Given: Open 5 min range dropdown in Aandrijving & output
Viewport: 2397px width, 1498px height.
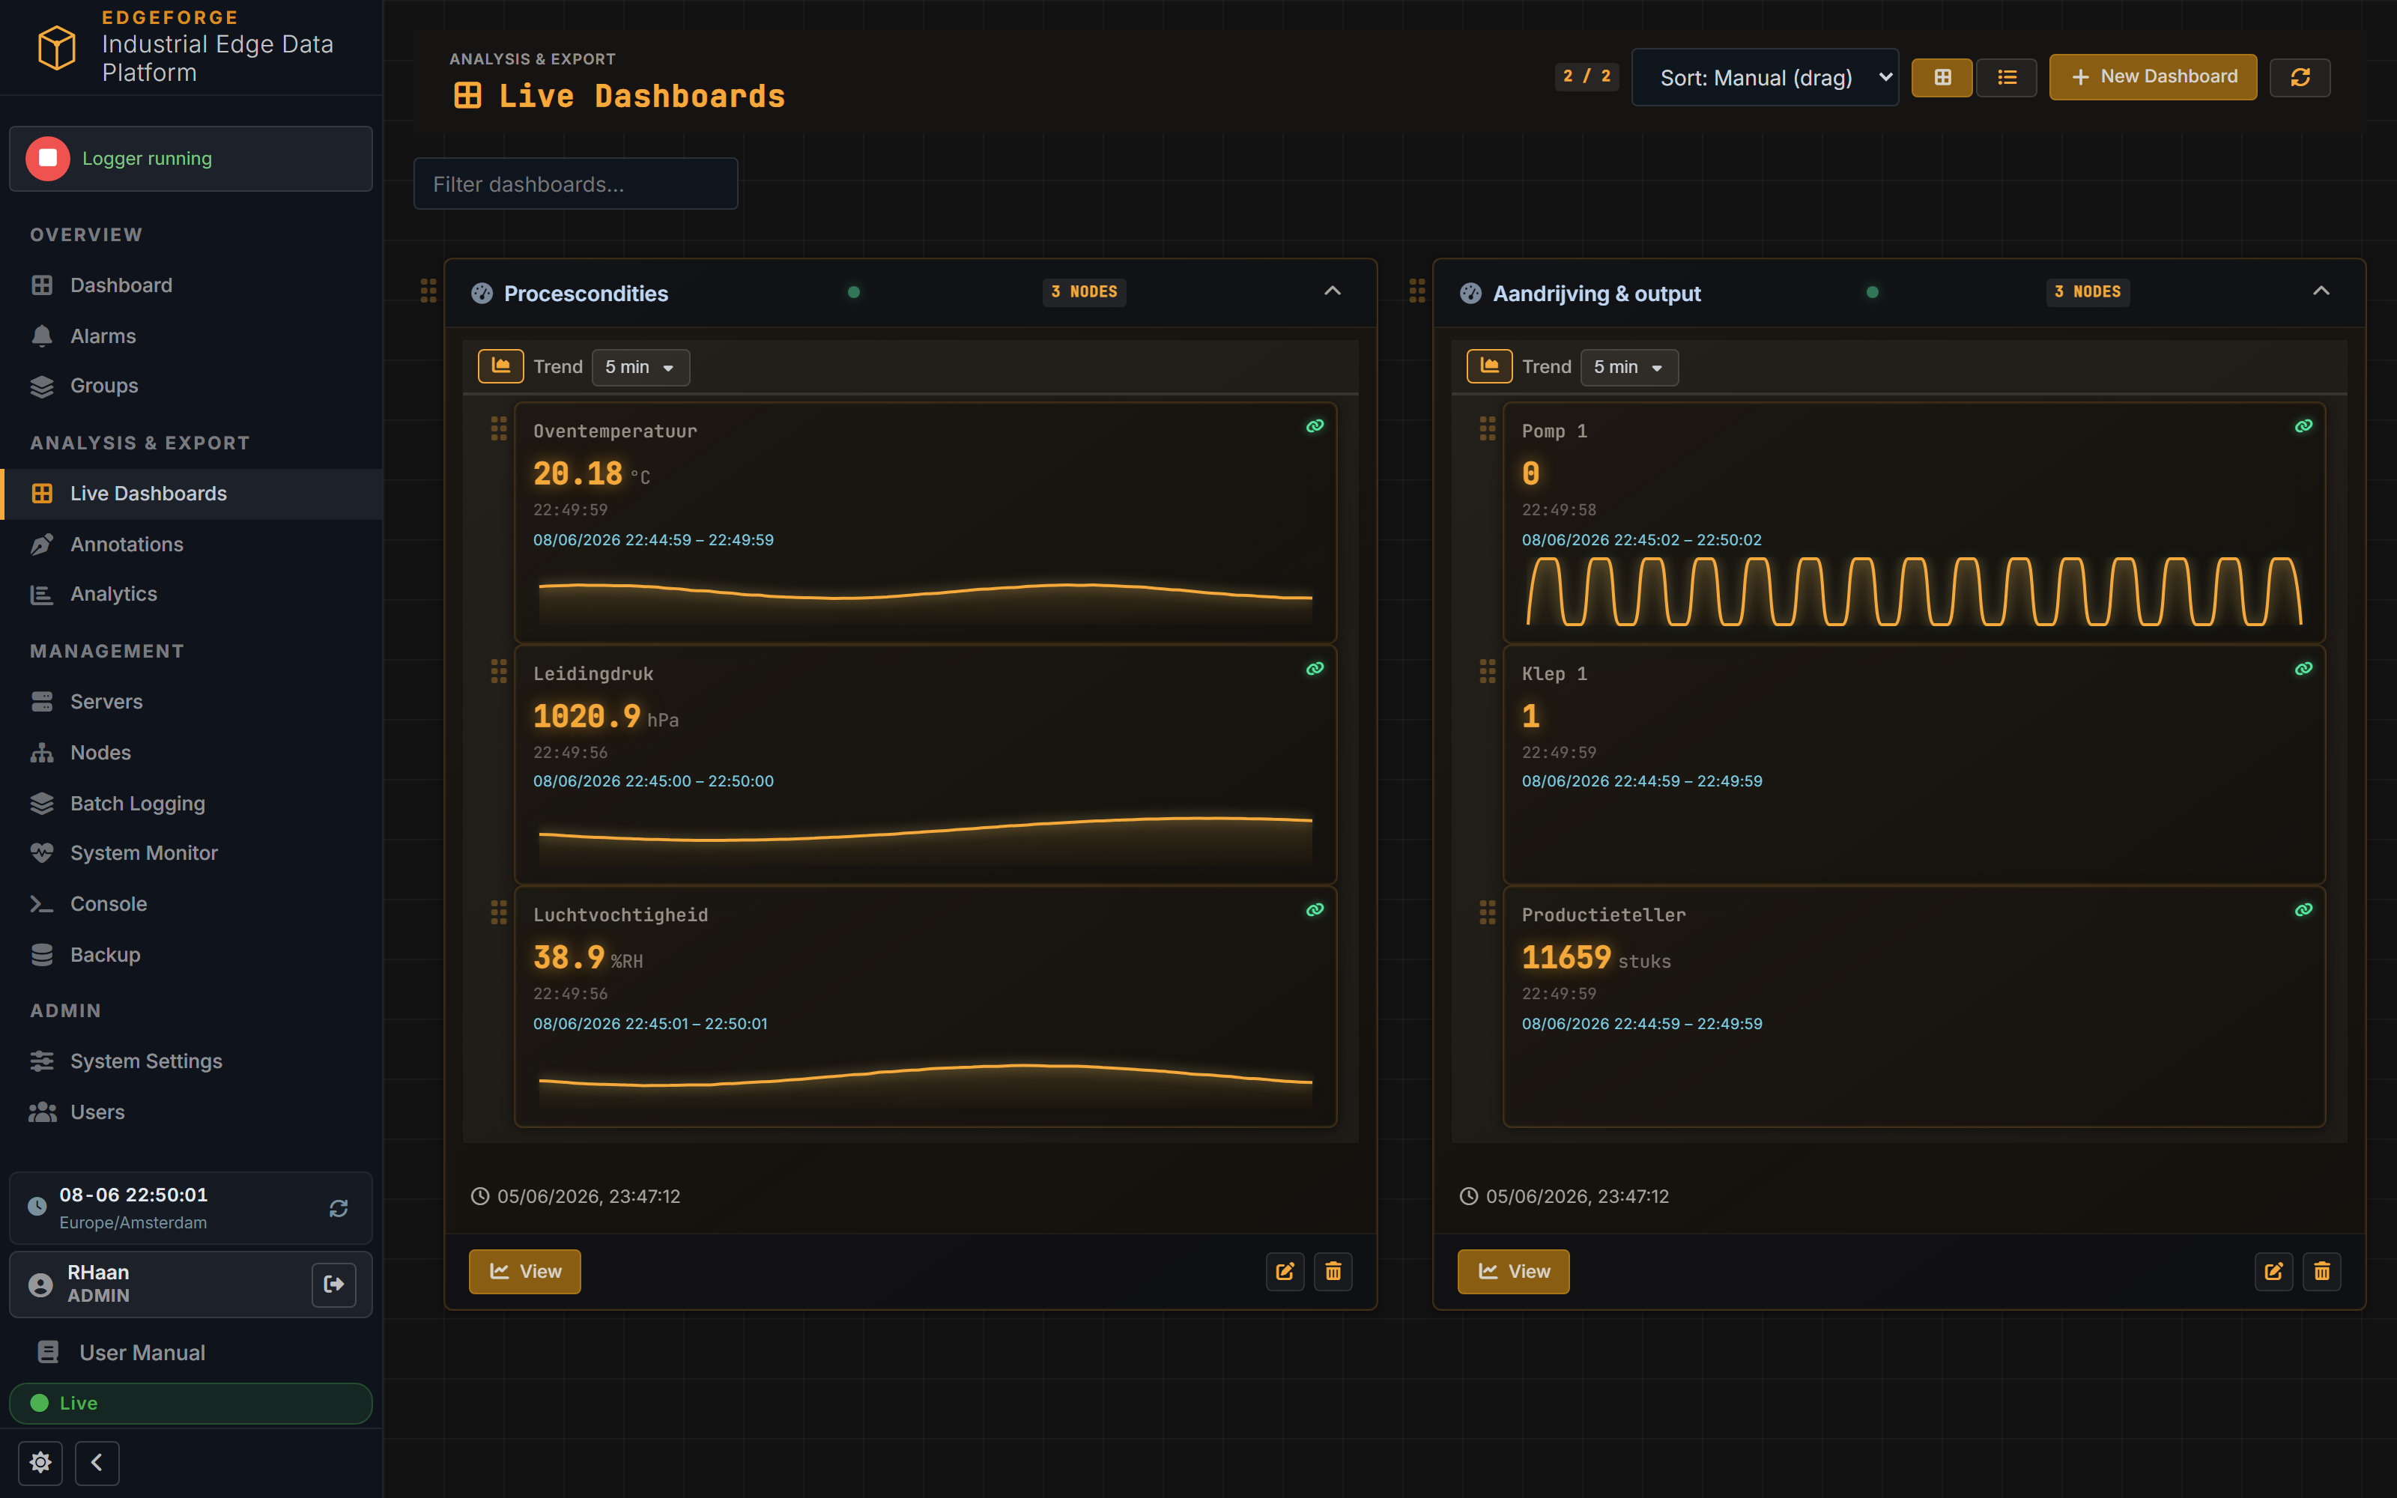Looking at the screenshot, I should point(1628,368).
